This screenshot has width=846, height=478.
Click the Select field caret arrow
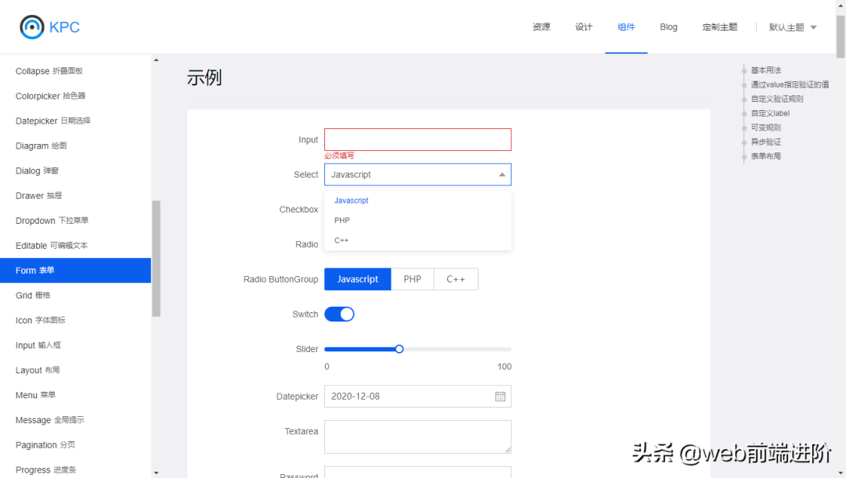pos(502,174)
